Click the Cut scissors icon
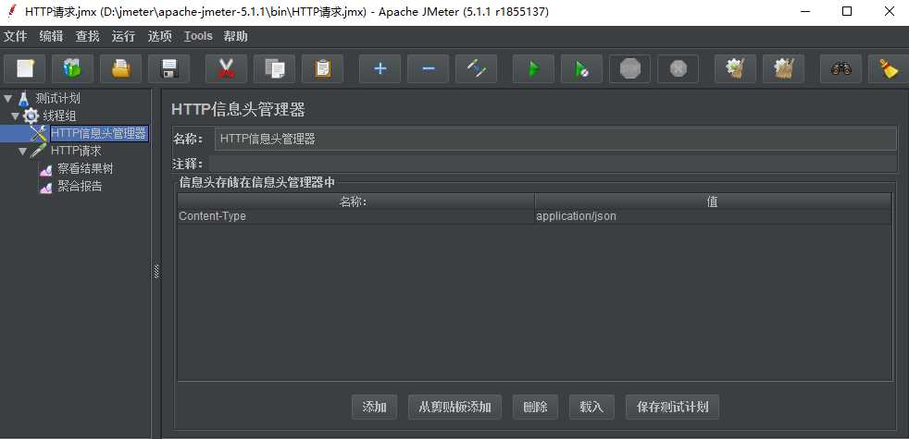 (x=226, y=69)
